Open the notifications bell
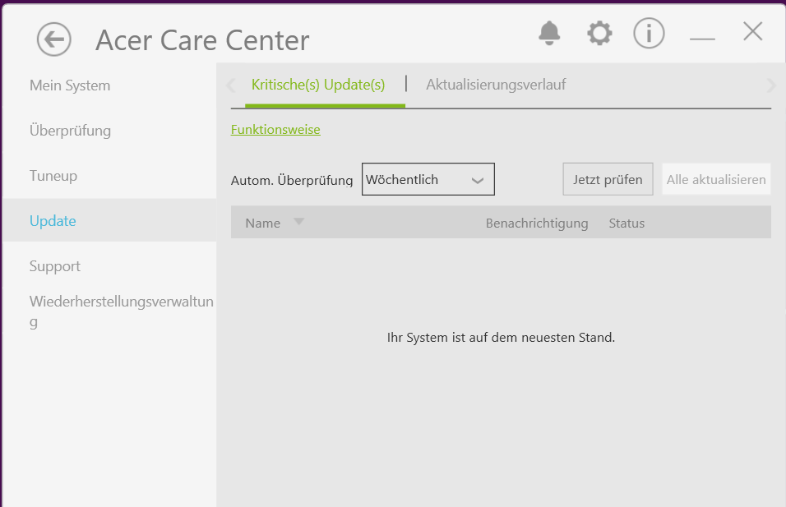 (549, 33)
